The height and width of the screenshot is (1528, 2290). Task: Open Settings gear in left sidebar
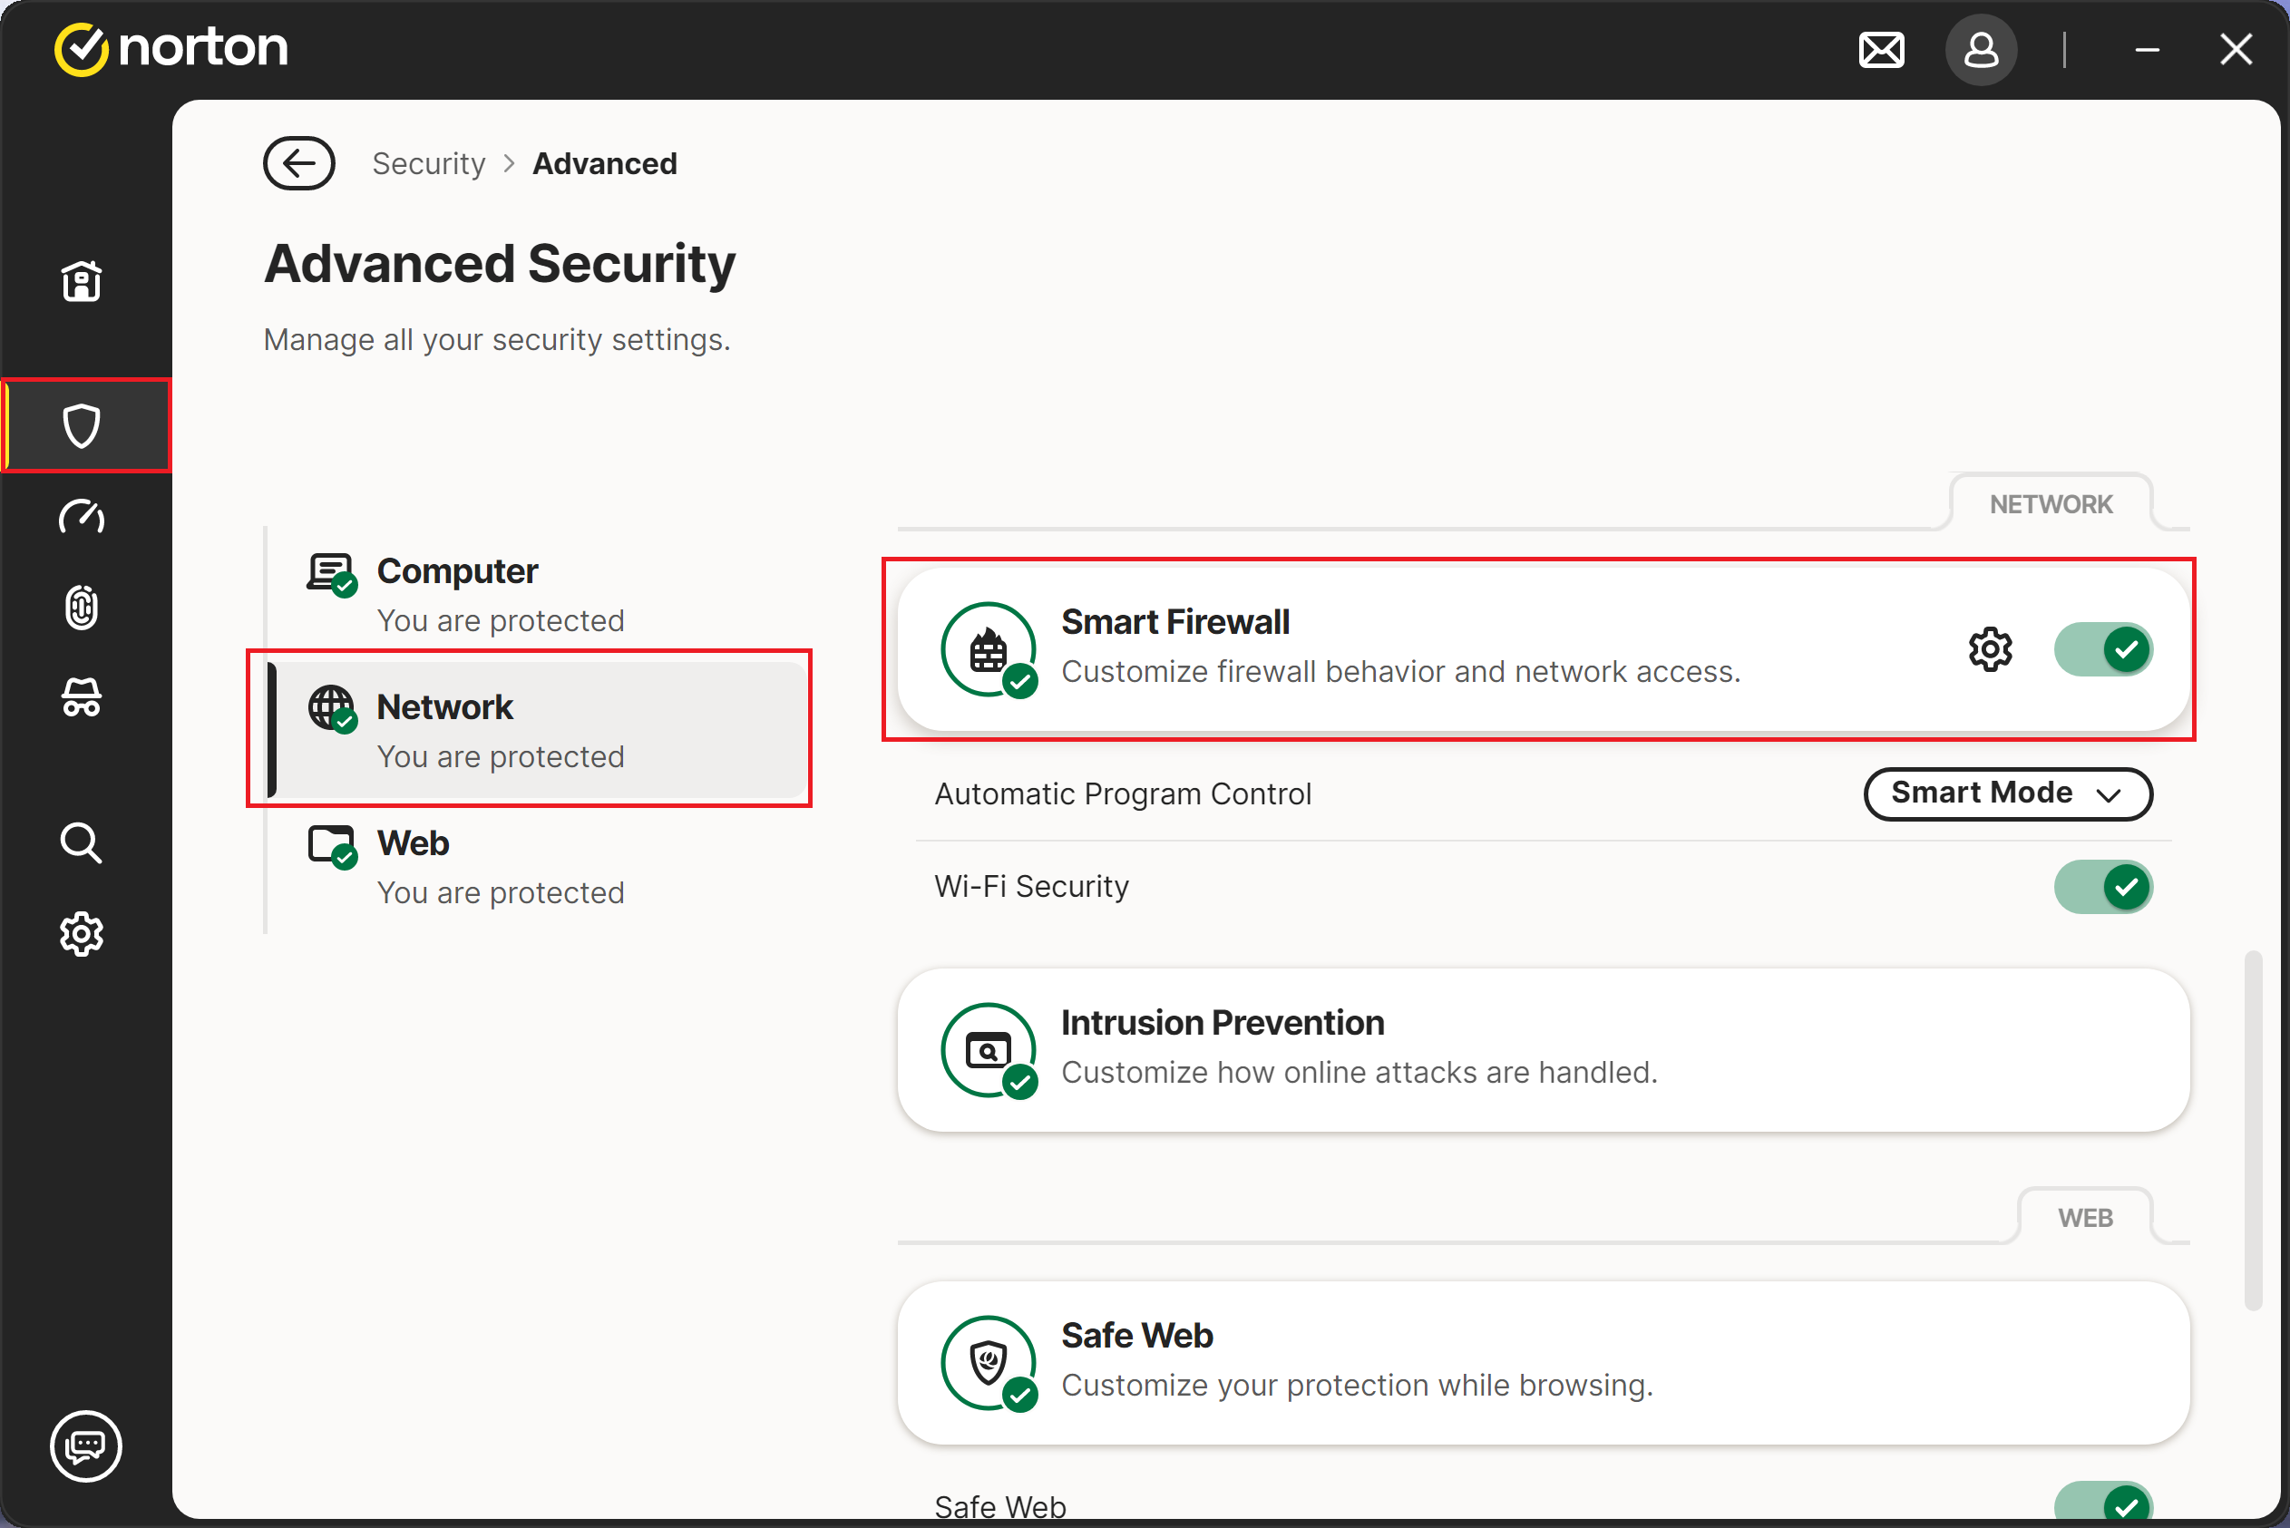(82, 933)
